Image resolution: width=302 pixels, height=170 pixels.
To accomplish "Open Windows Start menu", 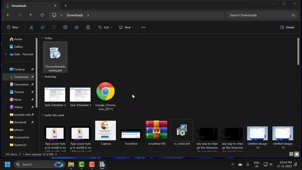I will pos(8,164).
